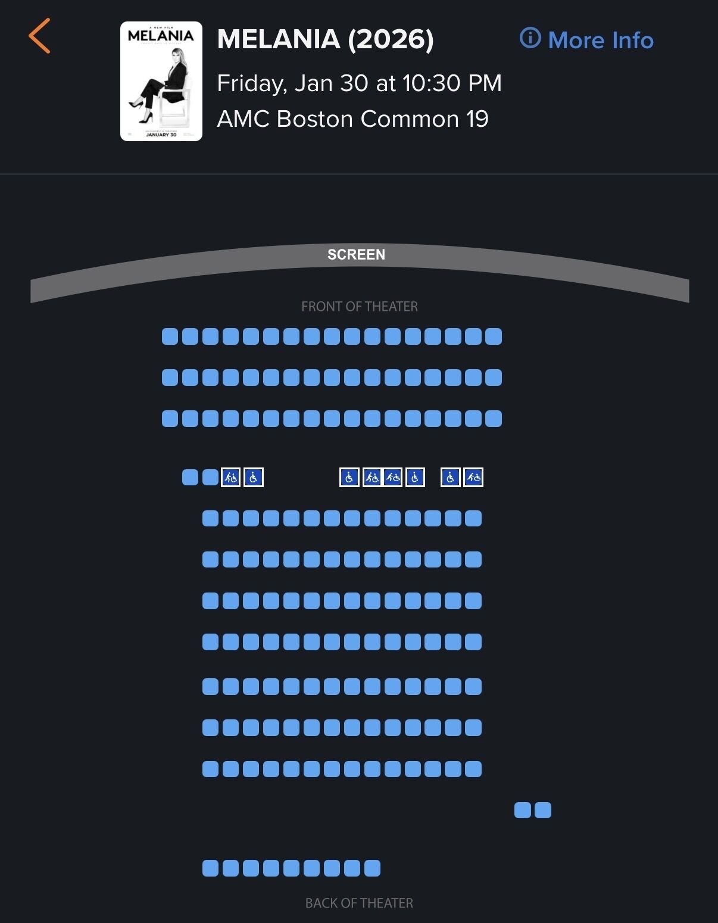Tap the MELANIA (2026) movie title
This screenshot has height=923, width=718.
click(325, 39)
